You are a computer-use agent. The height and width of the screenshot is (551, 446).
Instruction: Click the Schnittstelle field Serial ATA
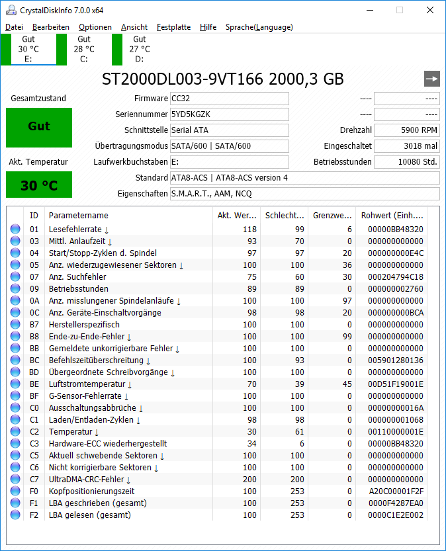[x=230, y=130]
